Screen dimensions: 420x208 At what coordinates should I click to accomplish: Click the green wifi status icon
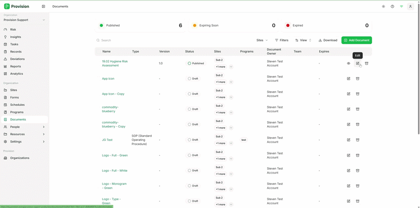(401, 6)
